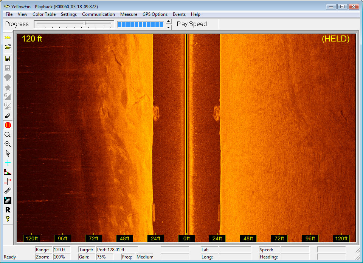Select the arrow pointer tool
This screenshot has height=263, width=363.
8,153
